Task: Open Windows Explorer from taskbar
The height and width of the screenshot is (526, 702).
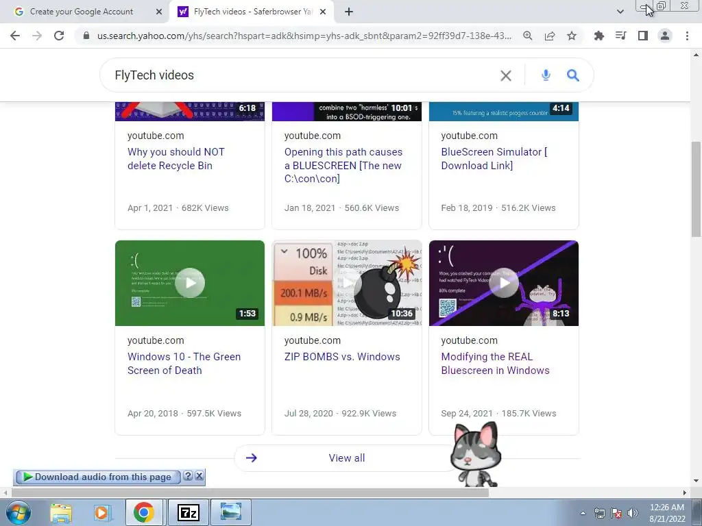Action: [x=61, y=512]
